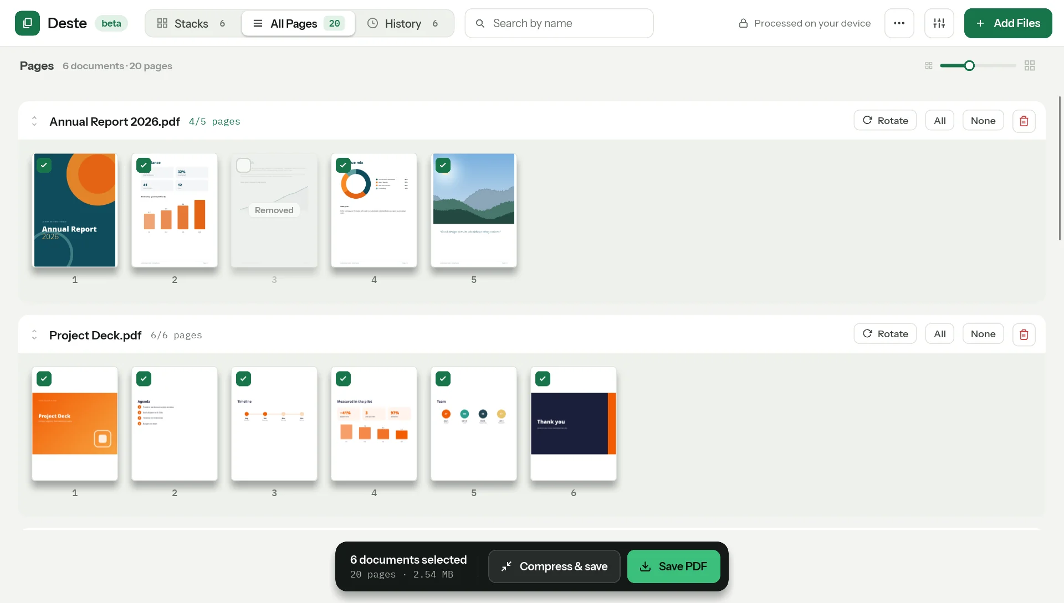This screenshot has height=603, width=1064.
Task: Uncheck page 5 of Annual Report 2026.pdf
Action: point(443,165)
